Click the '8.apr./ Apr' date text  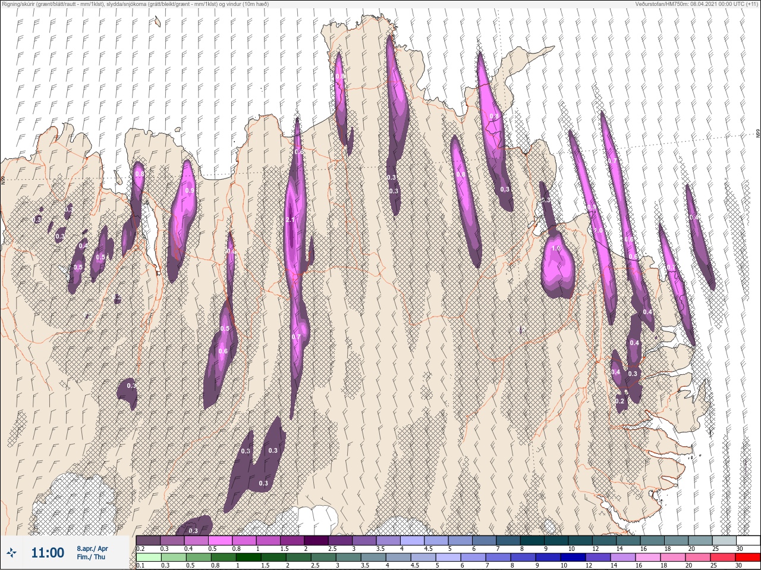92,548
